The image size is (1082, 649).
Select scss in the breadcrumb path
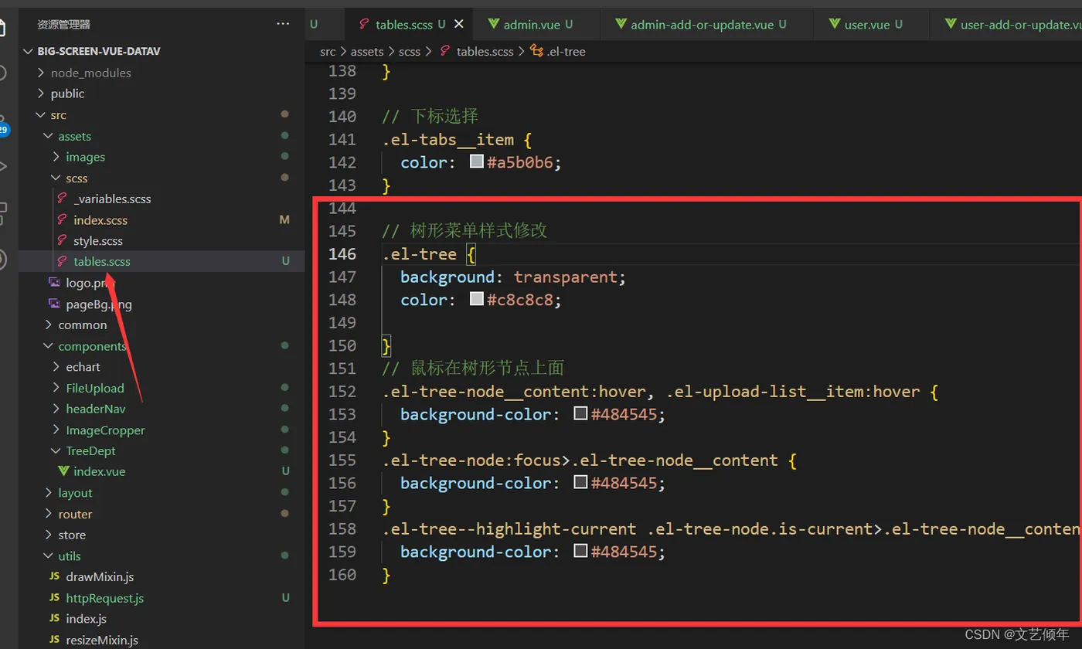pyautogui.click(x=410, y=51)
